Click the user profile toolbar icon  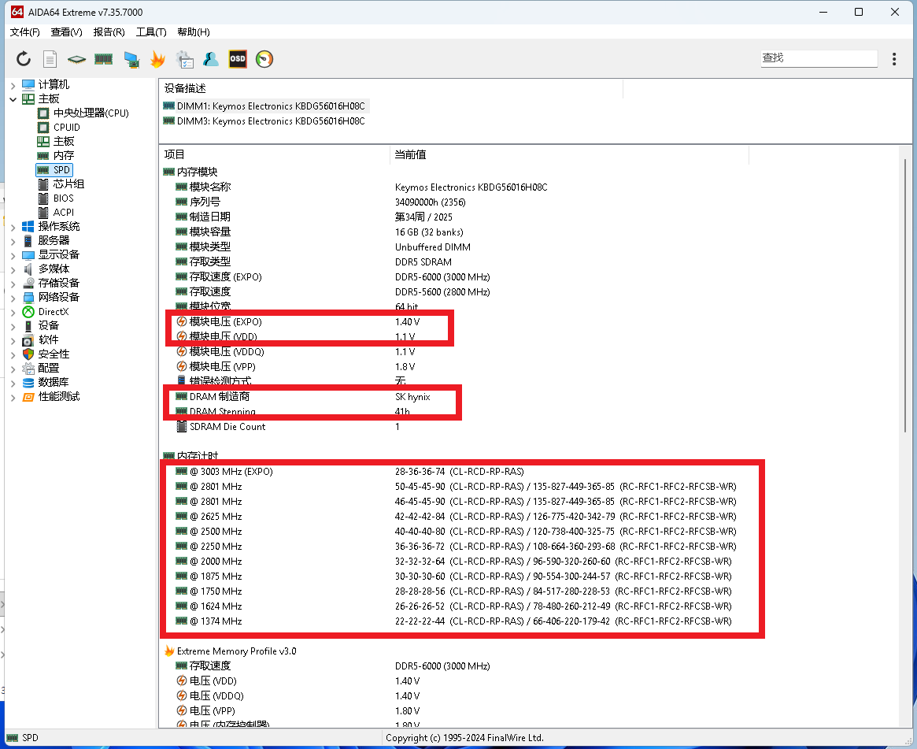[210, 59]
